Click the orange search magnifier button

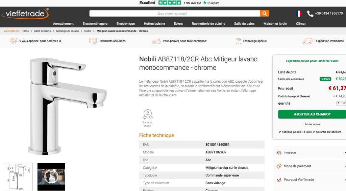point(265,14)
